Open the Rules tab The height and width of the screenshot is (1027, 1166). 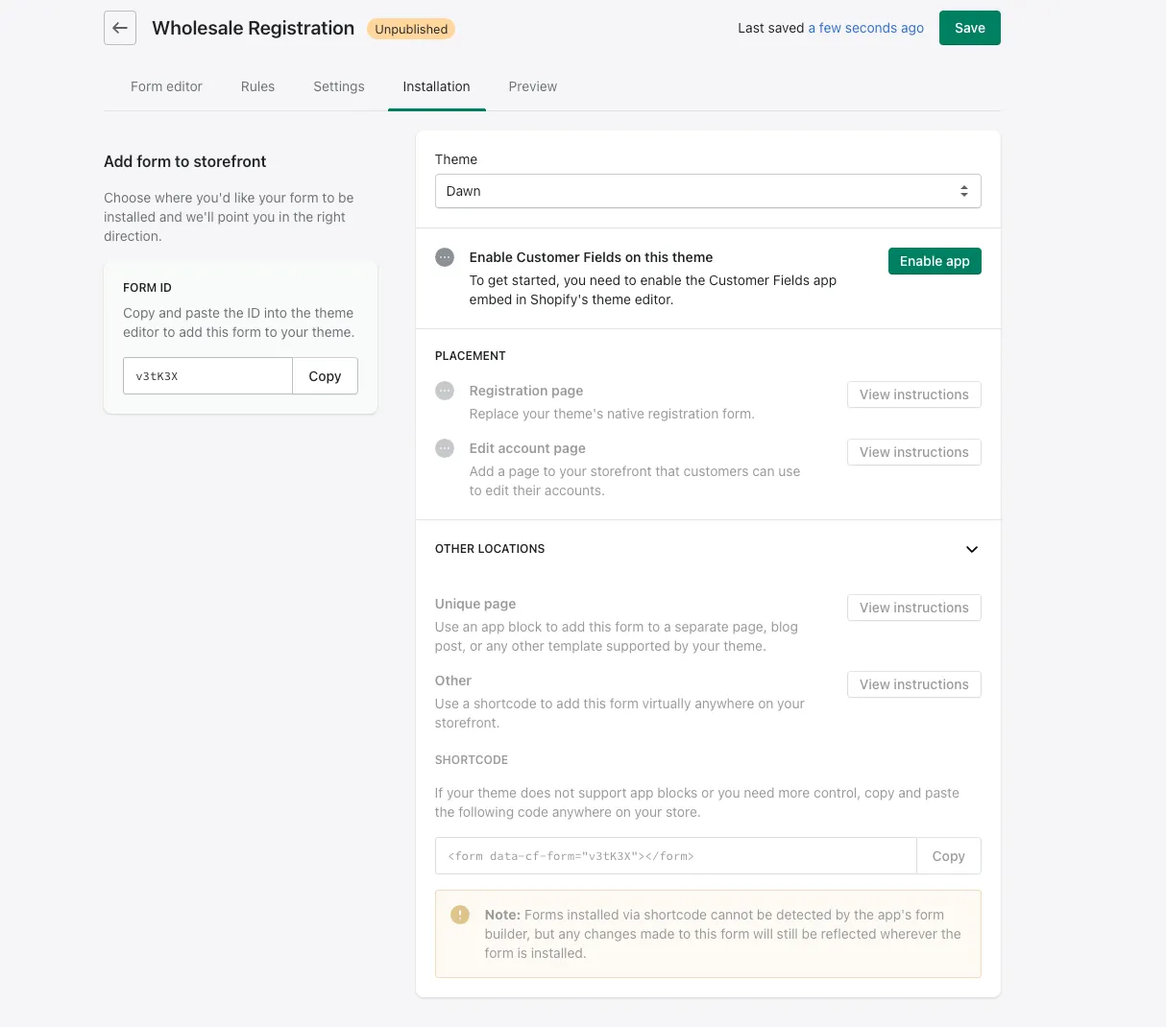(257, 86)
